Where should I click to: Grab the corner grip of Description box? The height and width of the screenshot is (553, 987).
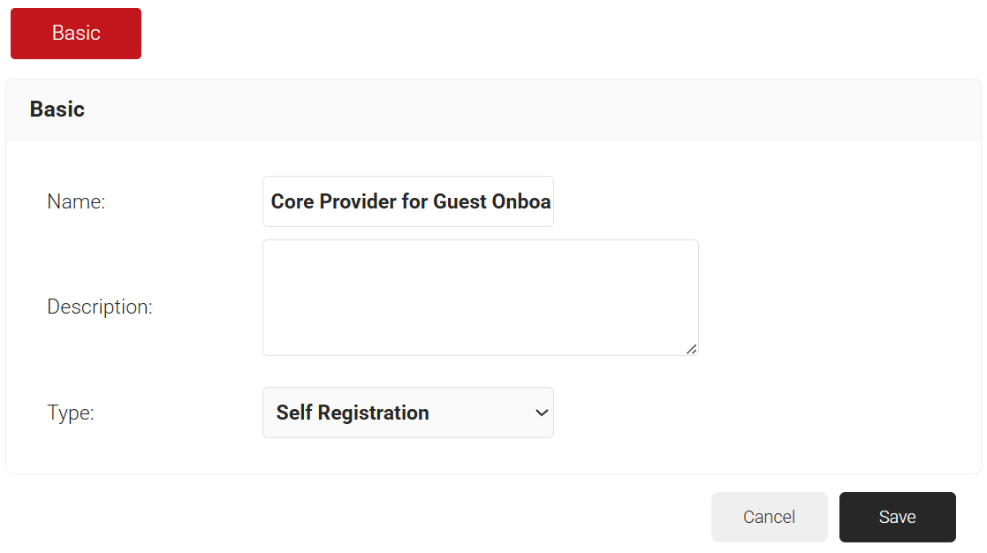(x=692, y=349)
